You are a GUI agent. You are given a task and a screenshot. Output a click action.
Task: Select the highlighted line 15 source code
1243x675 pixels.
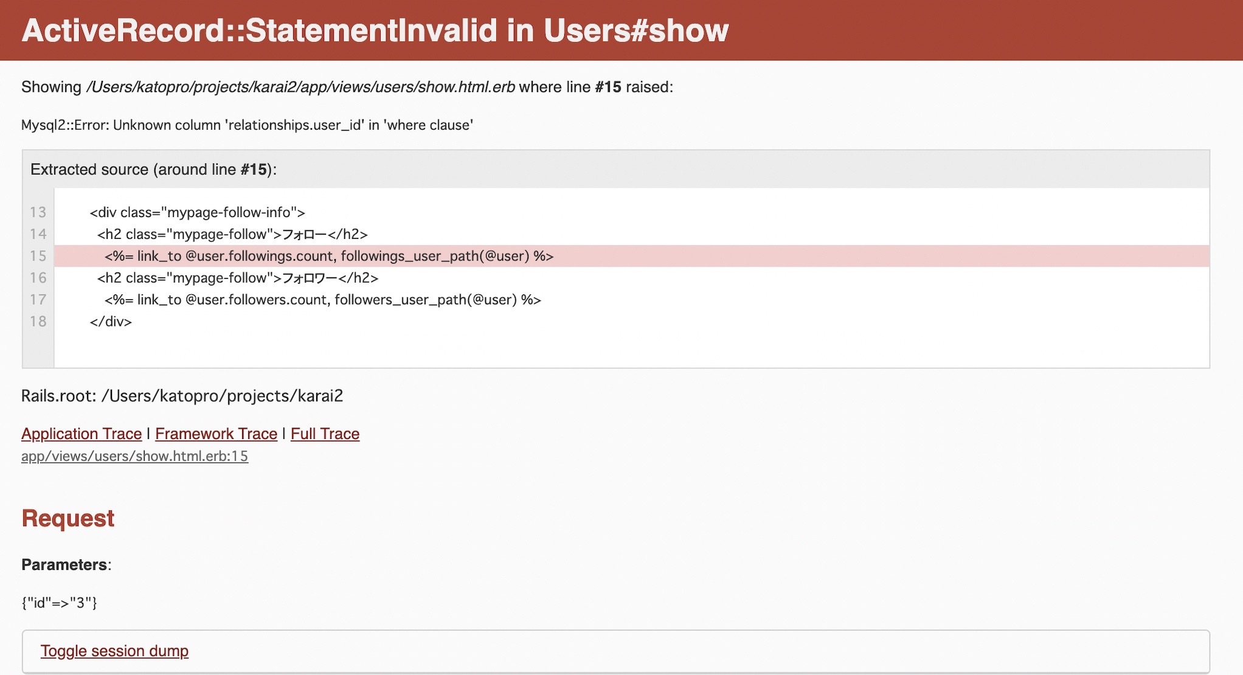point(328,256)
